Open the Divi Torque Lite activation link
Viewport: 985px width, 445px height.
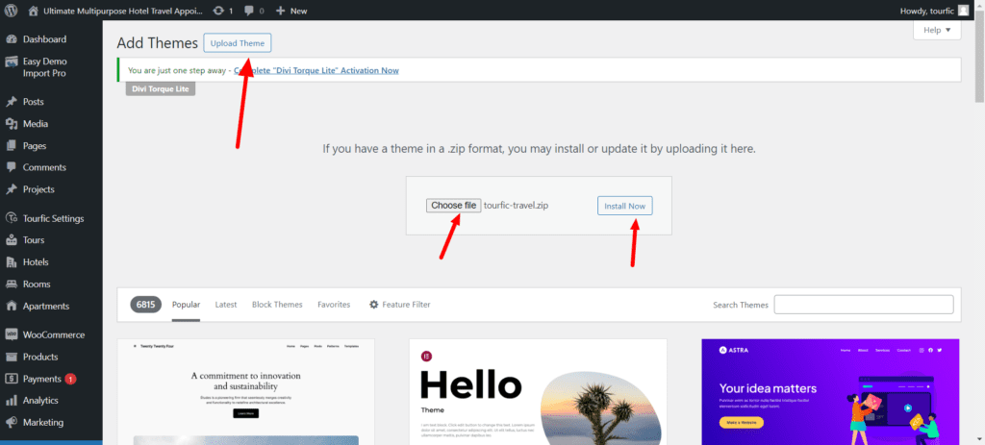[316, 70]
